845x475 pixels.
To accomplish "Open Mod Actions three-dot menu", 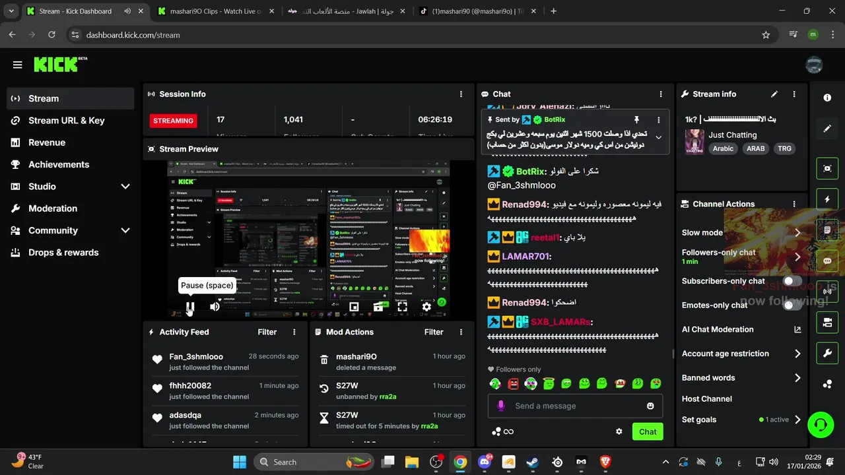I will [x=461, y=332].
